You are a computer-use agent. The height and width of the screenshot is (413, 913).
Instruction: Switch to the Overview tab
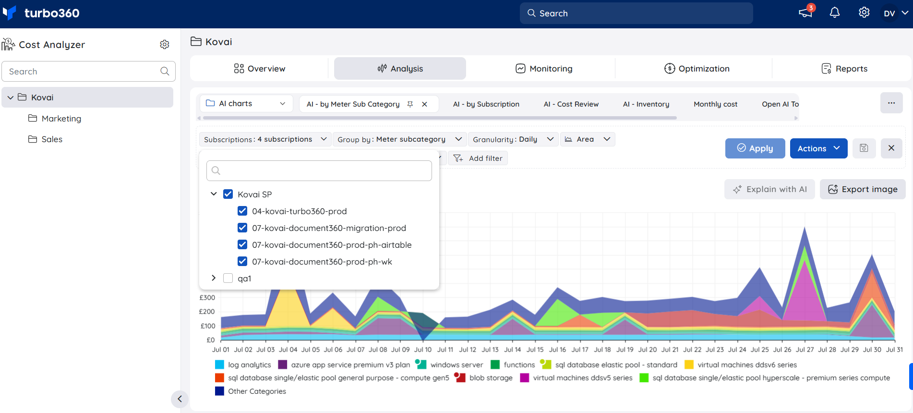point(259,69)
